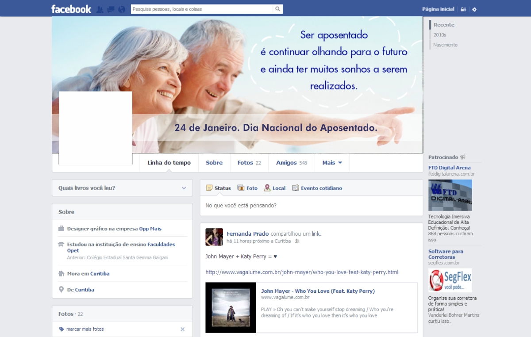Click the Local pin icon in composer
Viewport: 531px width, 337px height.
coord(267,188)
